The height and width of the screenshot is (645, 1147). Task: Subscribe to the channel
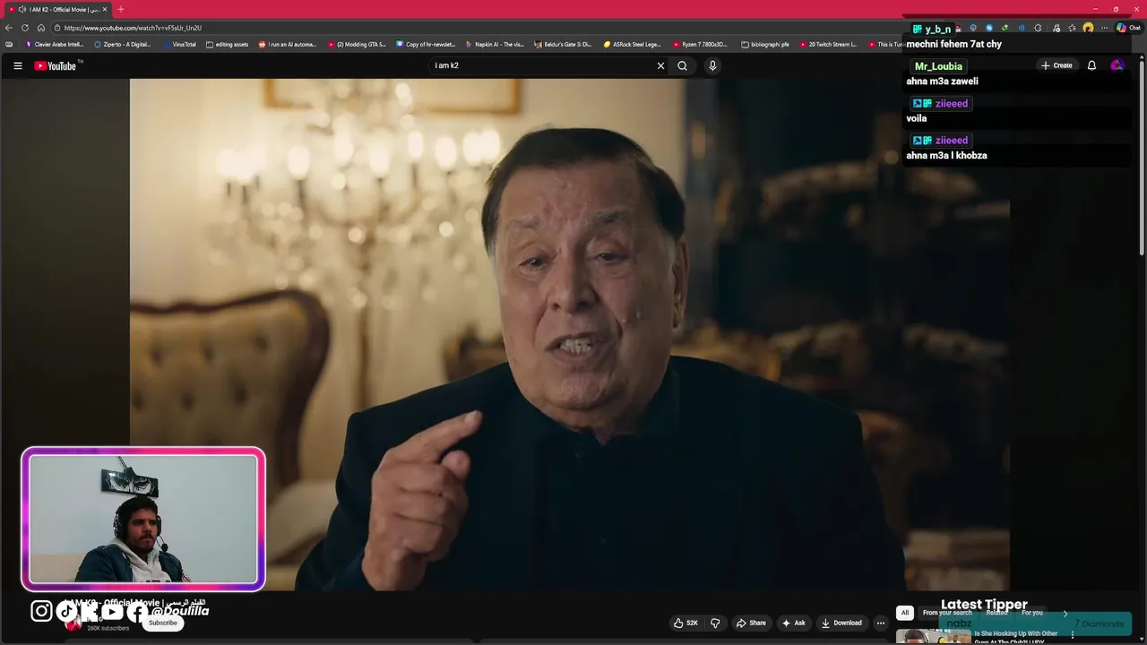click(163, 623)
